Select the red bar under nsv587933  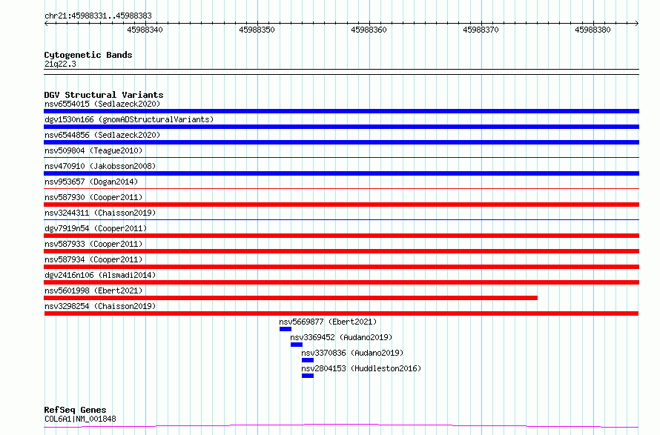341,251
